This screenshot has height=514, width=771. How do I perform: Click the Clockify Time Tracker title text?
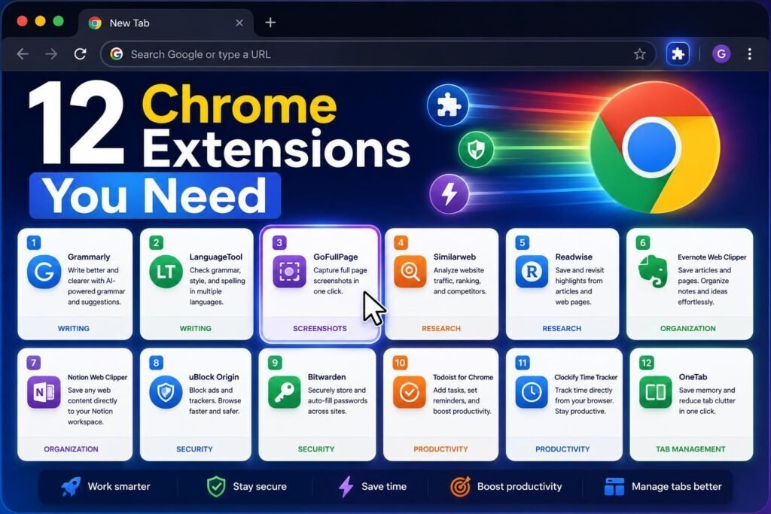tap(586, 377)
